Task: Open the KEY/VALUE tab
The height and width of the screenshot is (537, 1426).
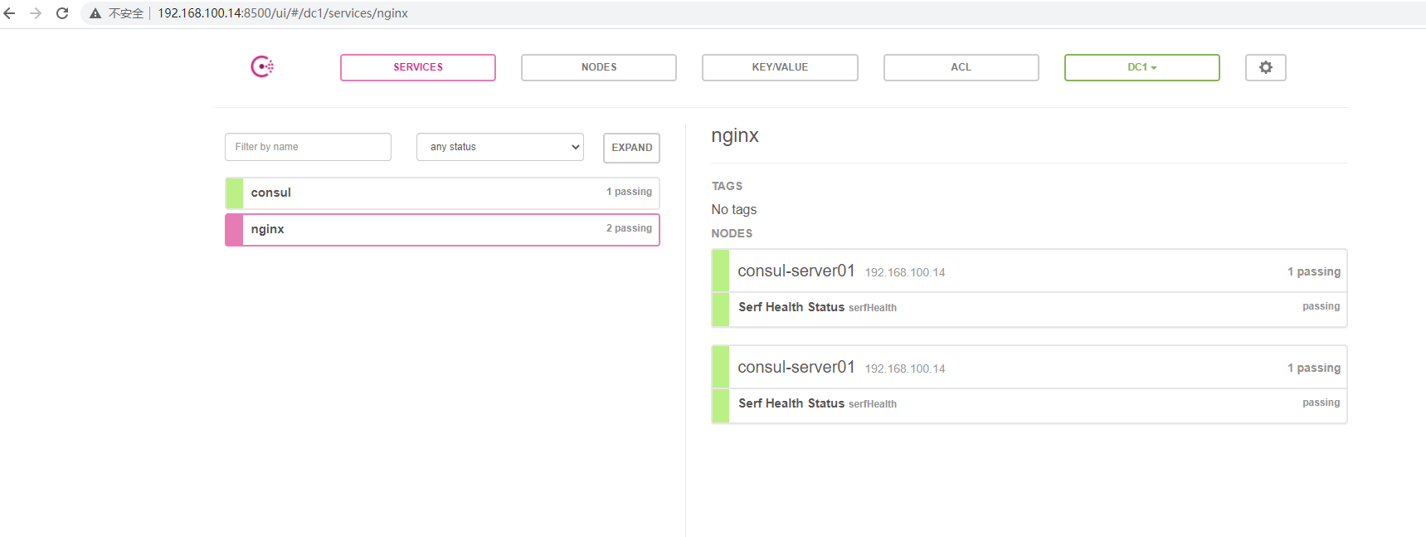Action: tap(780, 67)
